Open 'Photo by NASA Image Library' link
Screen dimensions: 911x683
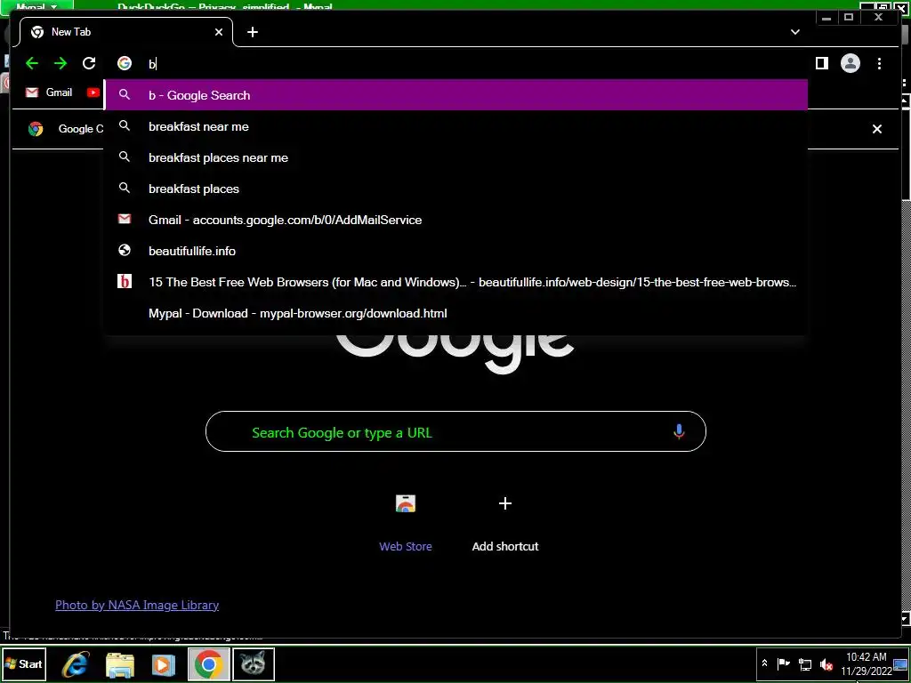pyautogui.click(x=137, y=605)
